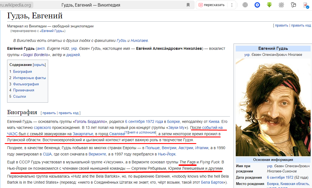Click 'править код' next to Биография heading
The height and width of the screenshot is (188, 312).
[69, 113]
